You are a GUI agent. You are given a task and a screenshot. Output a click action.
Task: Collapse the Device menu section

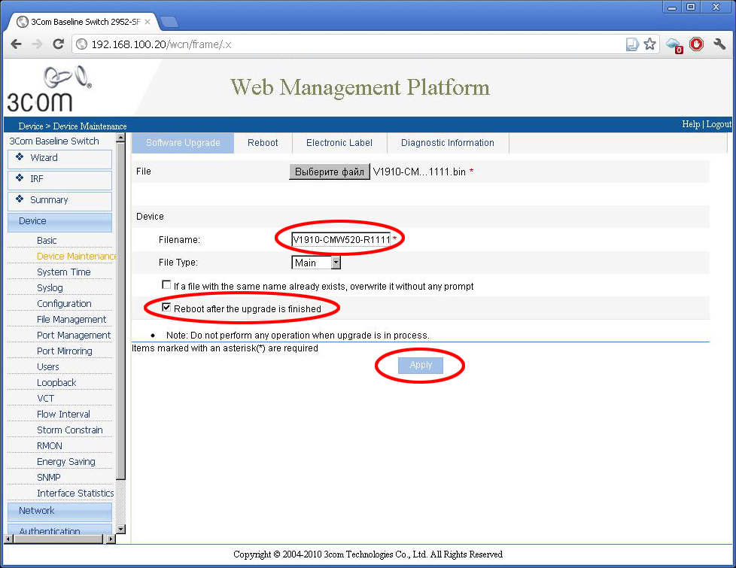point(59,222)
